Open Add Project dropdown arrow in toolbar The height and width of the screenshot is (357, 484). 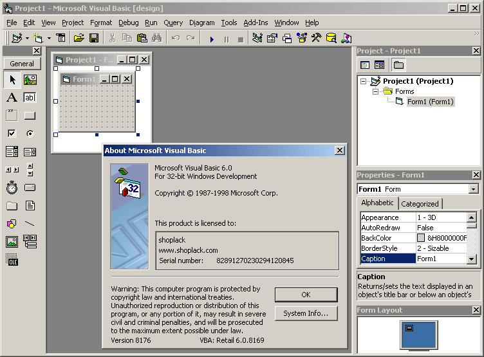click(27, 38)
